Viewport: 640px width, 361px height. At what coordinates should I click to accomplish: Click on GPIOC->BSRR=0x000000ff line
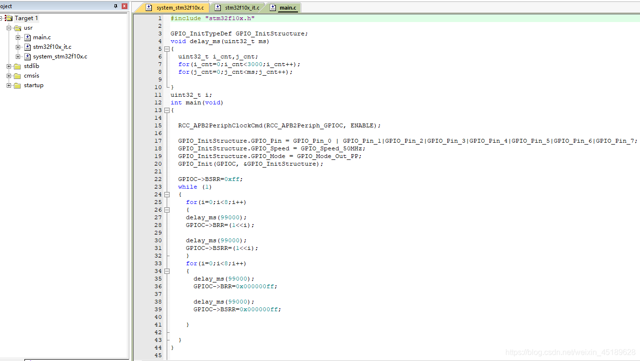pos(238,309)
